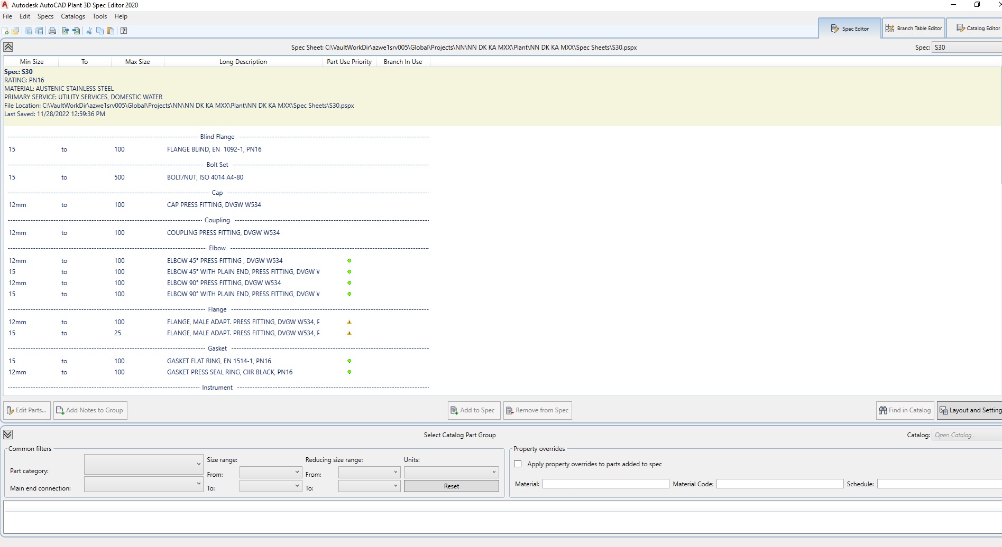Image resolution: width=1002 pixels, height=547 pixels.
Task: Print the spec sheet with the printer icon
Action: point(52,31)
